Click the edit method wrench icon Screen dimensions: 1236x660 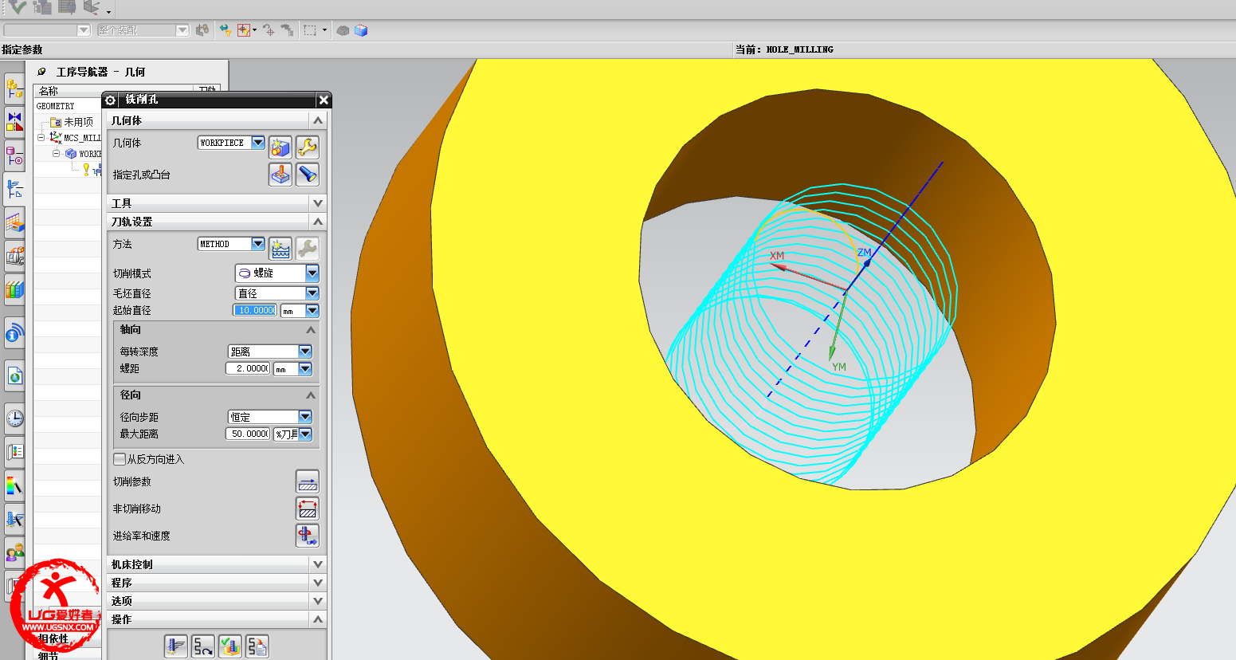[x=308, y=248]
